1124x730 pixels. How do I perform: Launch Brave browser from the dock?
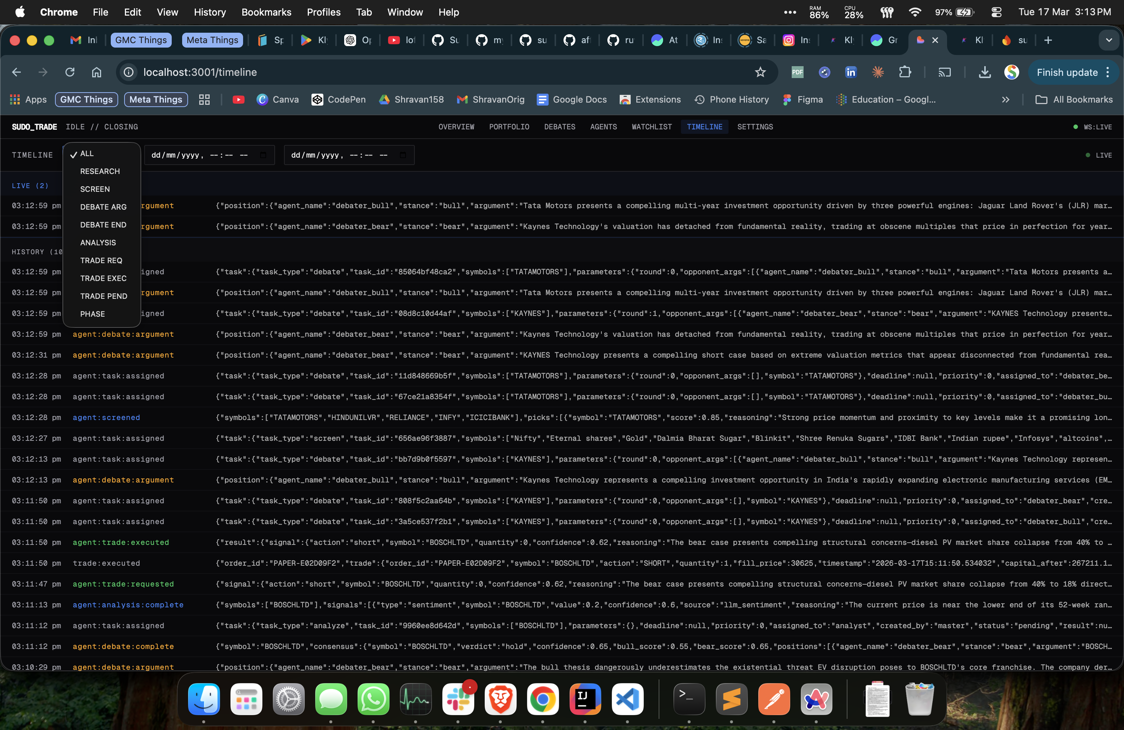[500, 699]
